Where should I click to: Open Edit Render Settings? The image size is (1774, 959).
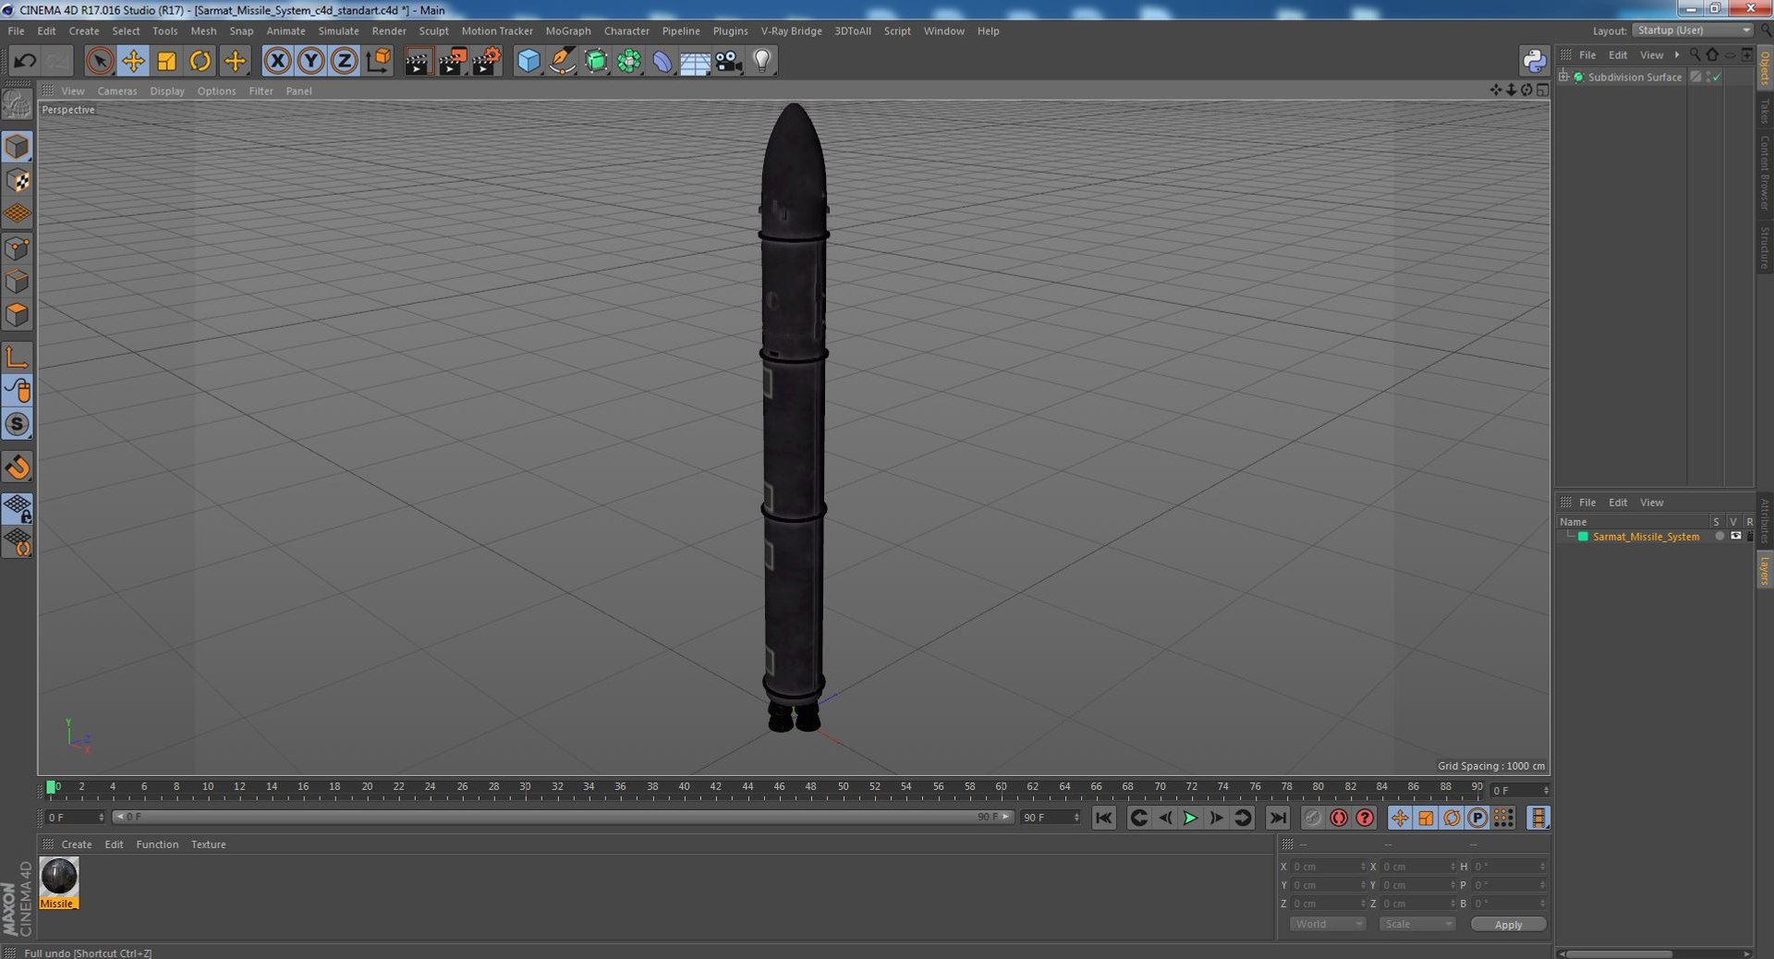coord(486,61)
